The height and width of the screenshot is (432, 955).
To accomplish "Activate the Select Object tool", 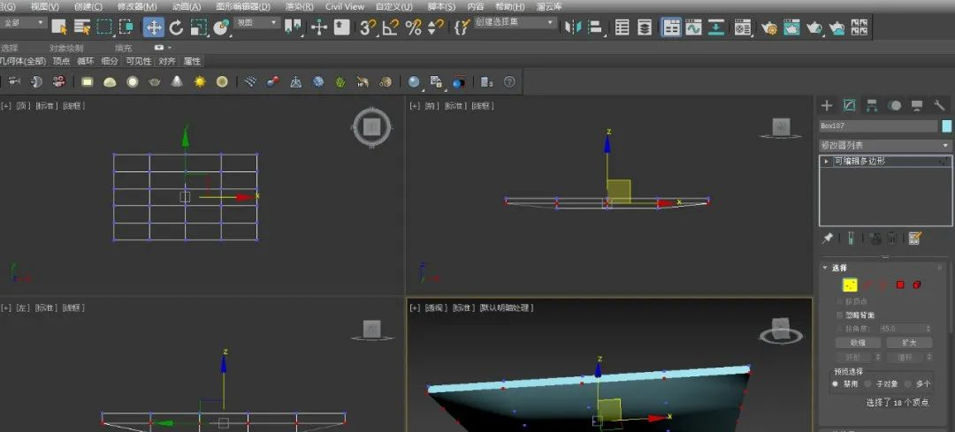I will [59, 27].
